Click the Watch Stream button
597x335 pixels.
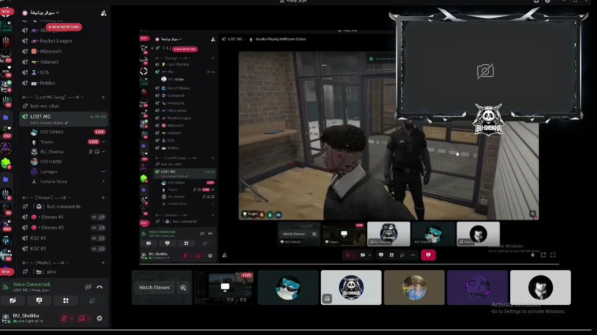click(x=154, y=288)
